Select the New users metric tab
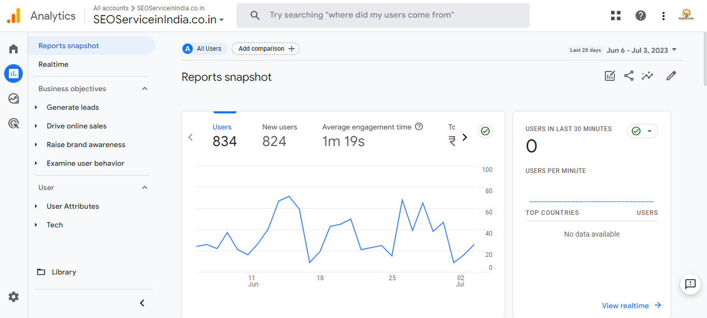 [x=279, y=135]
